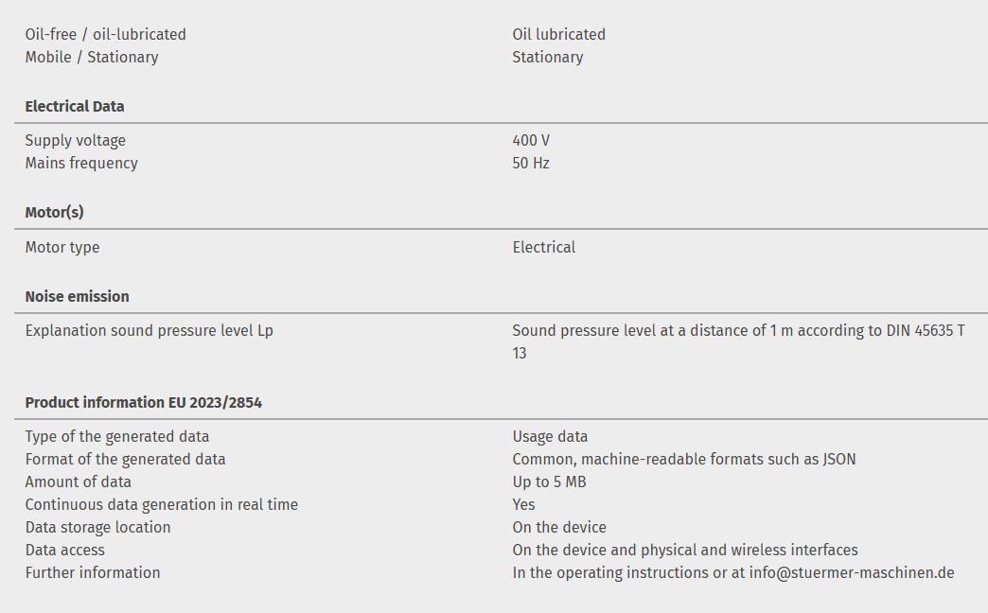Click the Electrical motor type value
This screenshot has width=988, height=613.
[x=543, y=247]
